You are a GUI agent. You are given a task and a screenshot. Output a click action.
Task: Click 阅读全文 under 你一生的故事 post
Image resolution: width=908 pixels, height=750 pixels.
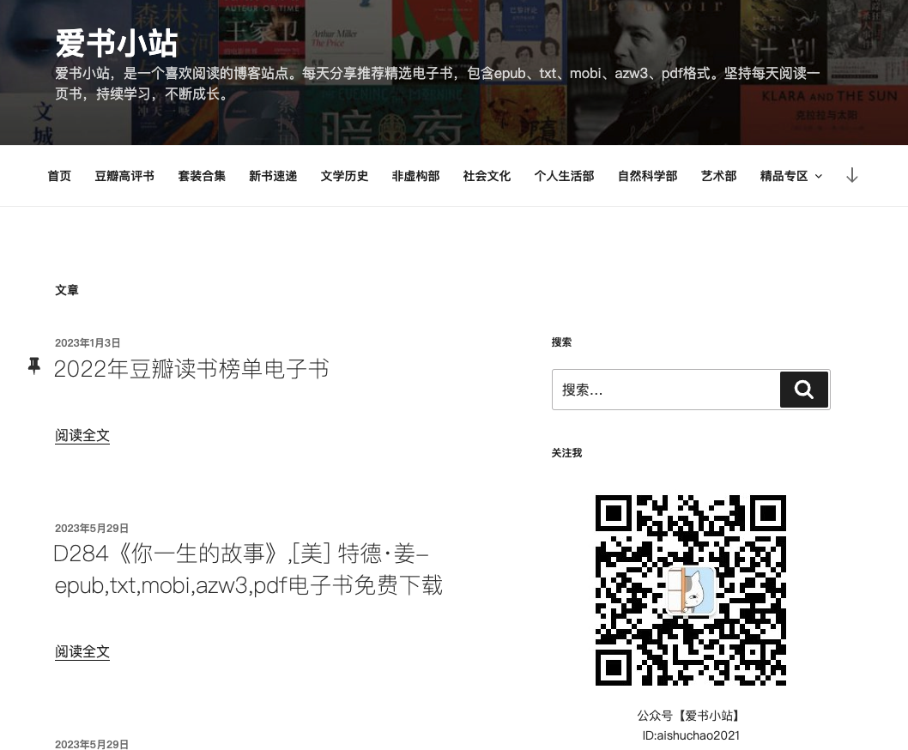[x=82, y=651]
